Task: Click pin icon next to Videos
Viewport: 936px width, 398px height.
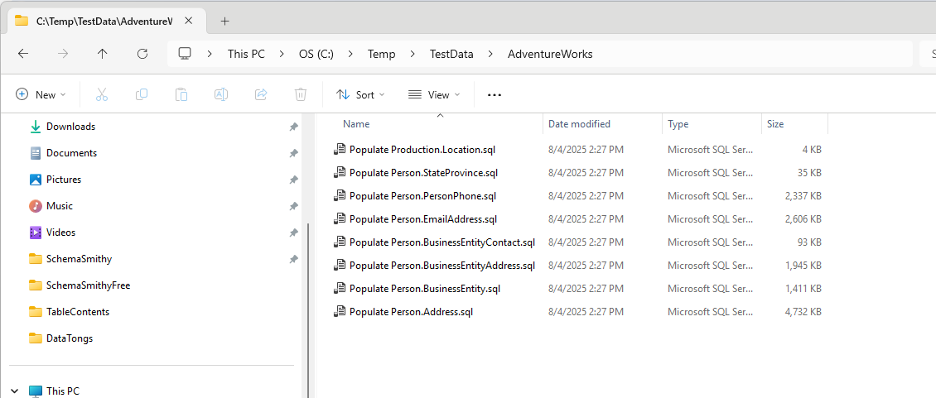Action: [x=293, y=233]
